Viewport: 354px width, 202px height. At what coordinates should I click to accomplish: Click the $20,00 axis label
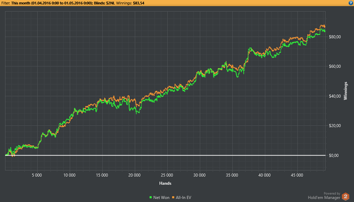click(x=335, y=126)
